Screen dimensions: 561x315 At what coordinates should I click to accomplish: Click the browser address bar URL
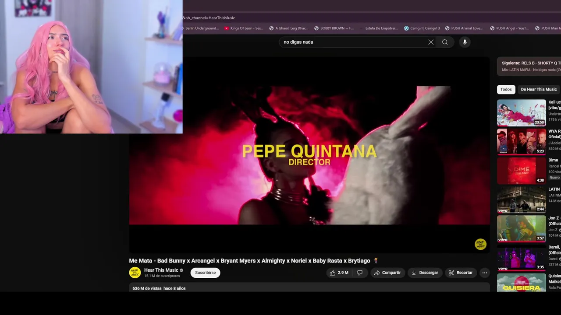coord(209,18)
